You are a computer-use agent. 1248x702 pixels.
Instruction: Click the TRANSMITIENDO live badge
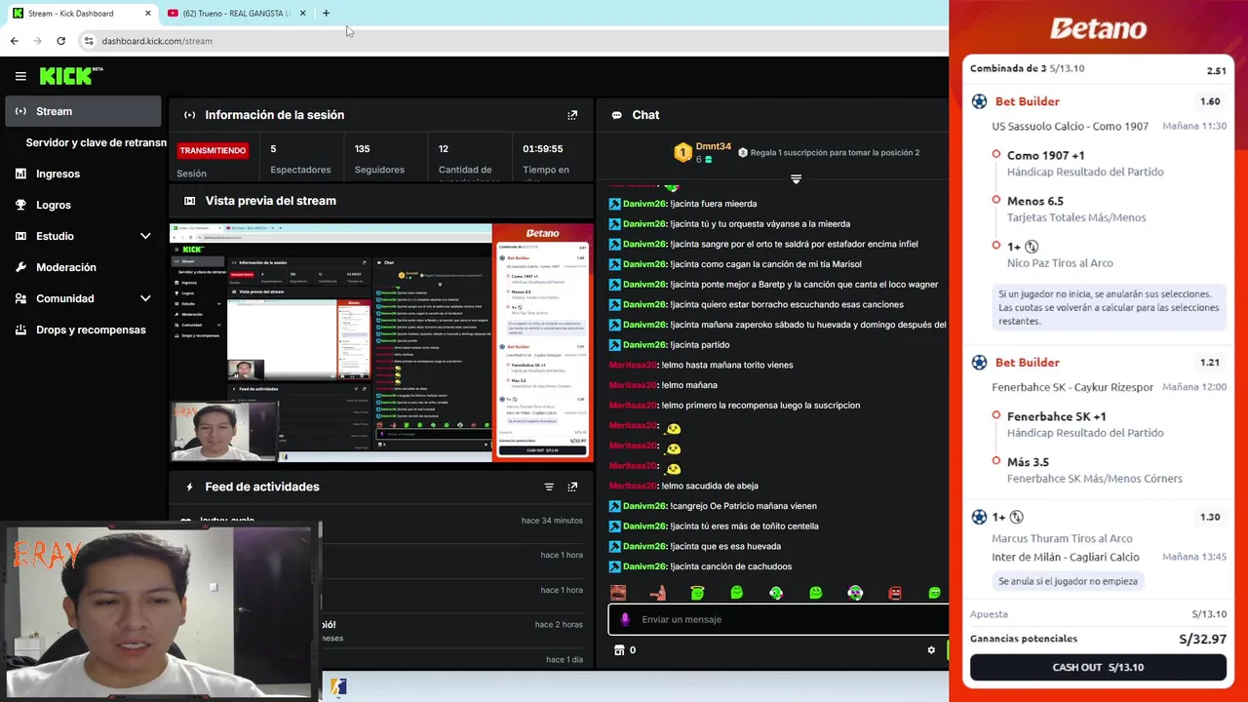(213, 150)
